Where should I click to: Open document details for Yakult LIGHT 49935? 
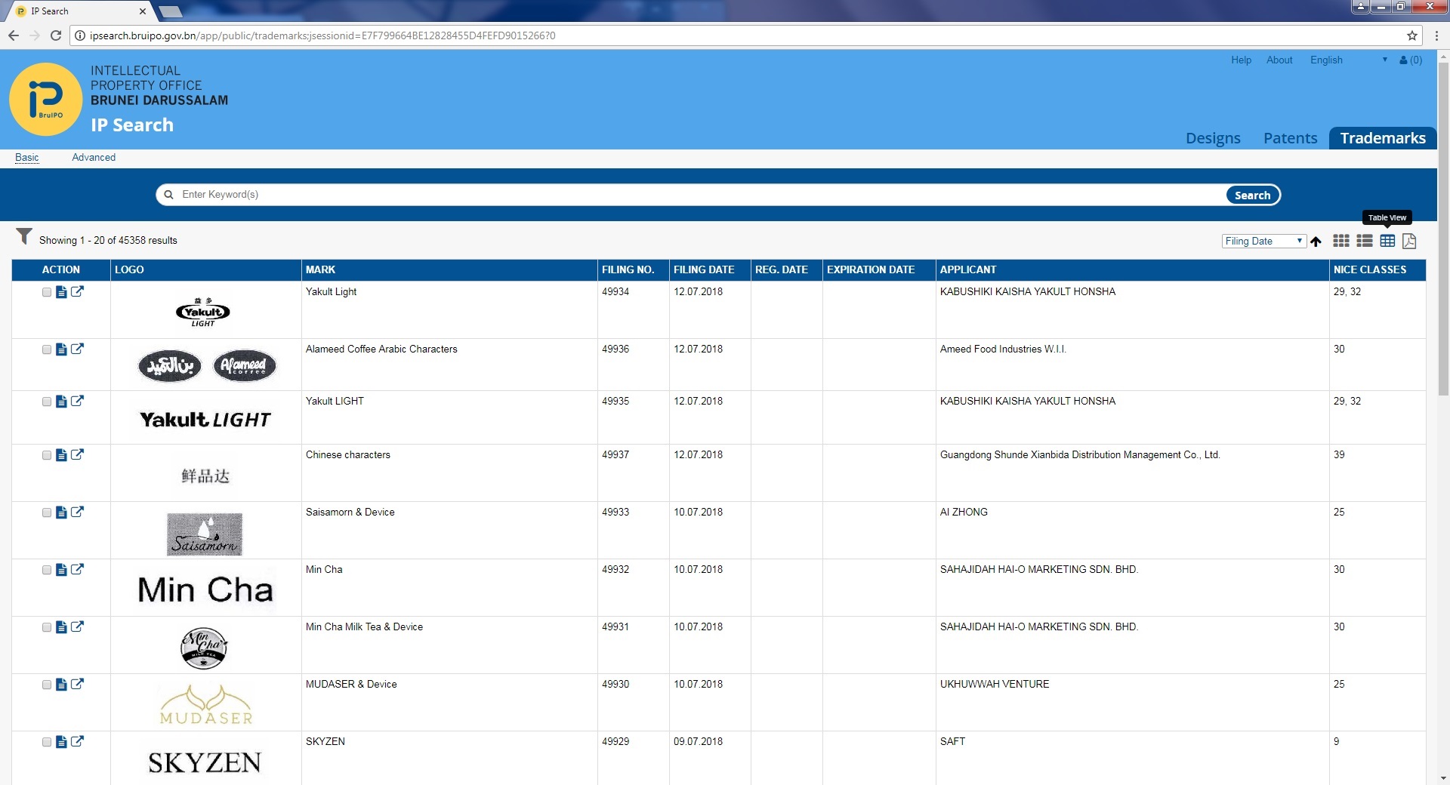point(61,402)
